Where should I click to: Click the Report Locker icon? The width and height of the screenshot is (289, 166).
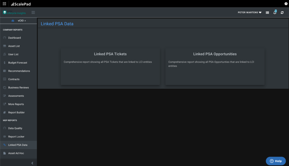point(5,136)
